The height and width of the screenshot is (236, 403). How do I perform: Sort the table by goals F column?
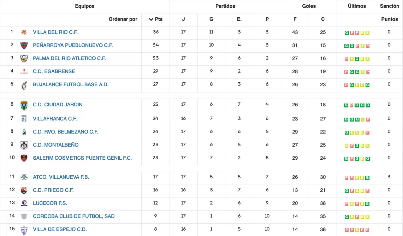tap(295, 19)
